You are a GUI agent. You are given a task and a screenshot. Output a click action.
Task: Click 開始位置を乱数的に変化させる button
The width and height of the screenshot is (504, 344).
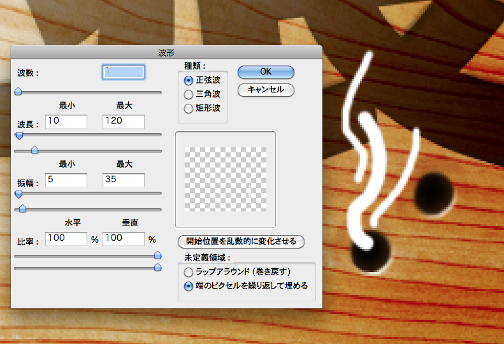[x=241, y=241]
